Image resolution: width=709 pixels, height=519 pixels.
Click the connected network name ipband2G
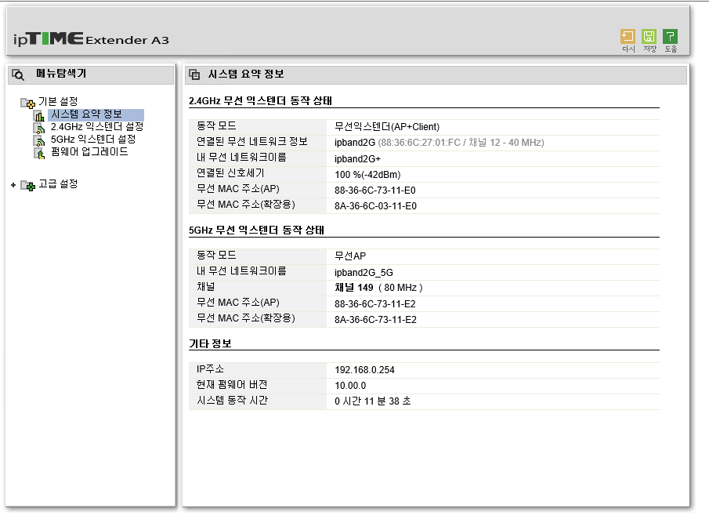click(355, 143)
